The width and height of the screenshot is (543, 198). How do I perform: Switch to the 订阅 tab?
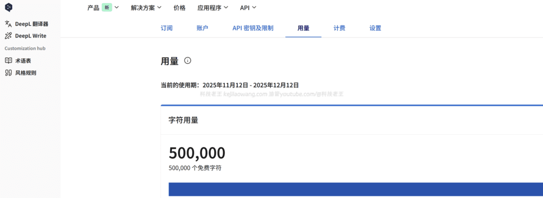coord(167,28)
